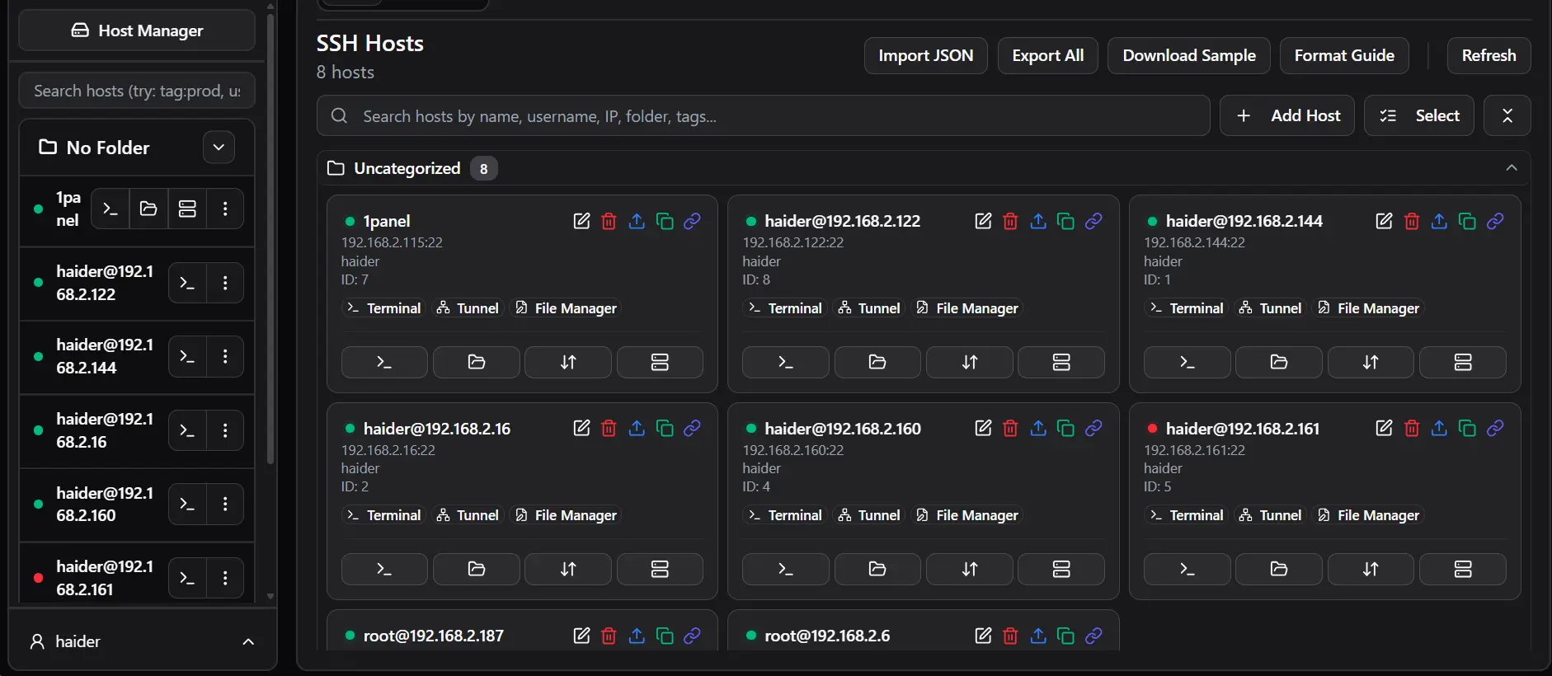Open more options for haider@192.168.2.144 sidebar row
Viewport: 1552px width, 676px height.
pyautogui.click(x=225, y=356)
